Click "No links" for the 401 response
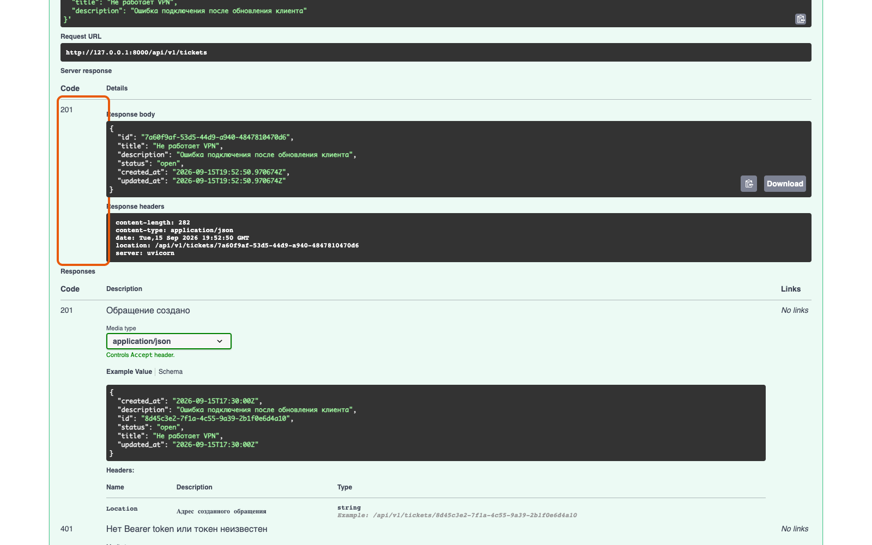 pos(795,529)
